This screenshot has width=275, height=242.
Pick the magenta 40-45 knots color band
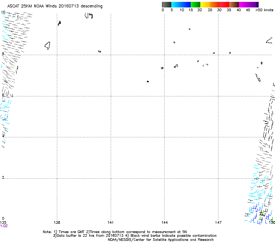point(244,4)
